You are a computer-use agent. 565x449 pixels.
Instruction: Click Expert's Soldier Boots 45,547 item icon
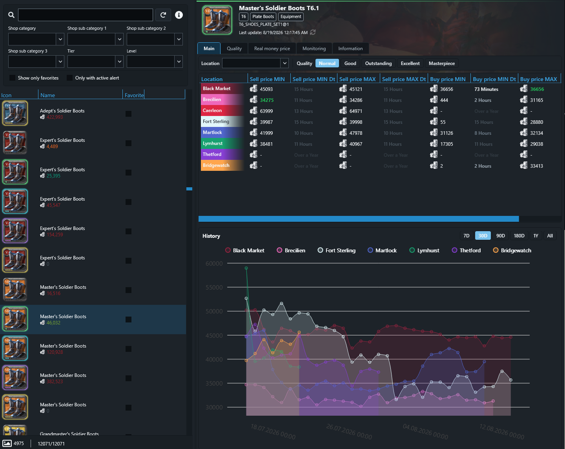[15, 201]
